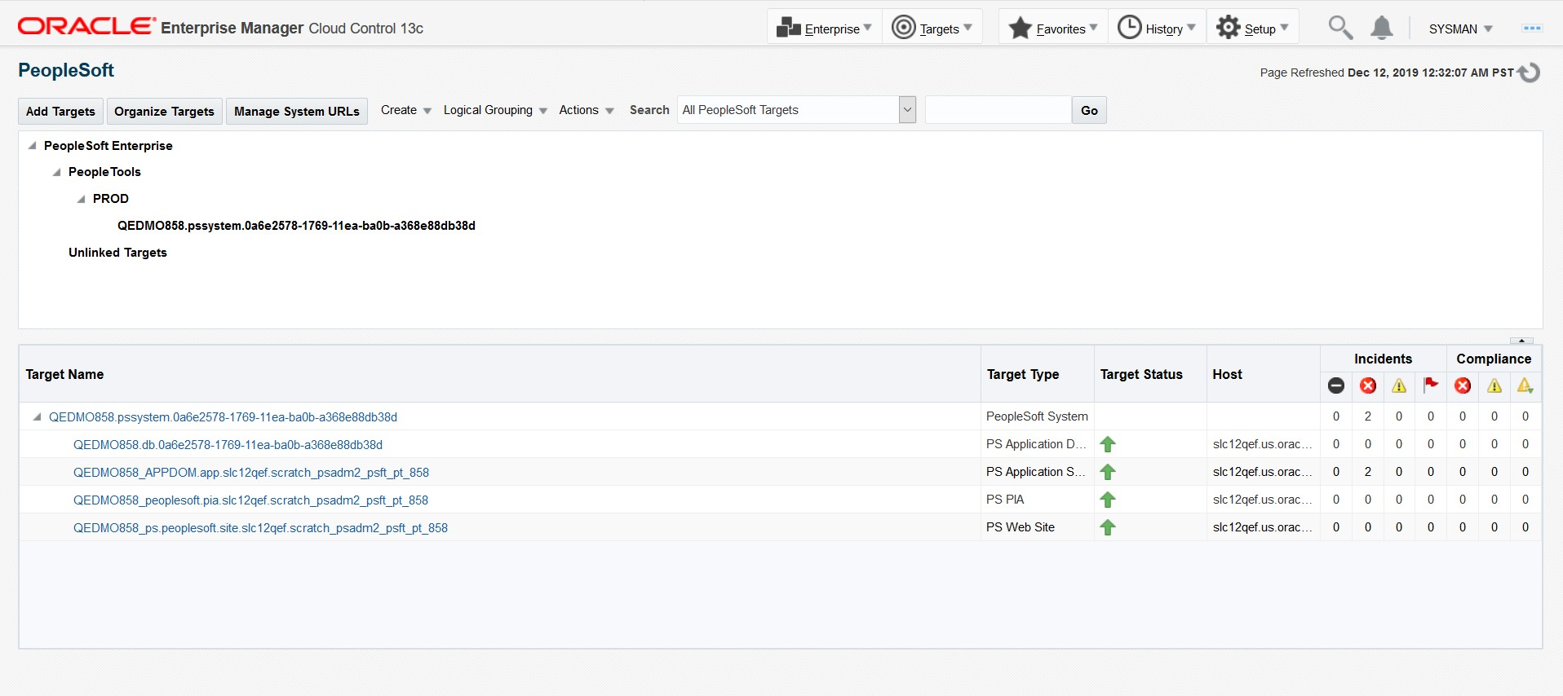
Task: Click critical incident count 2 in pssystem row
Action: coord(1368,416)
